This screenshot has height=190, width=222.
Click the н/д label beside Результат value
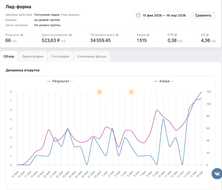tap(14, 41)
